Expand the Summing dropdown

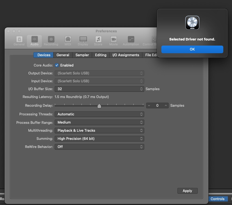pyautogui.click(x=99, y=138)
